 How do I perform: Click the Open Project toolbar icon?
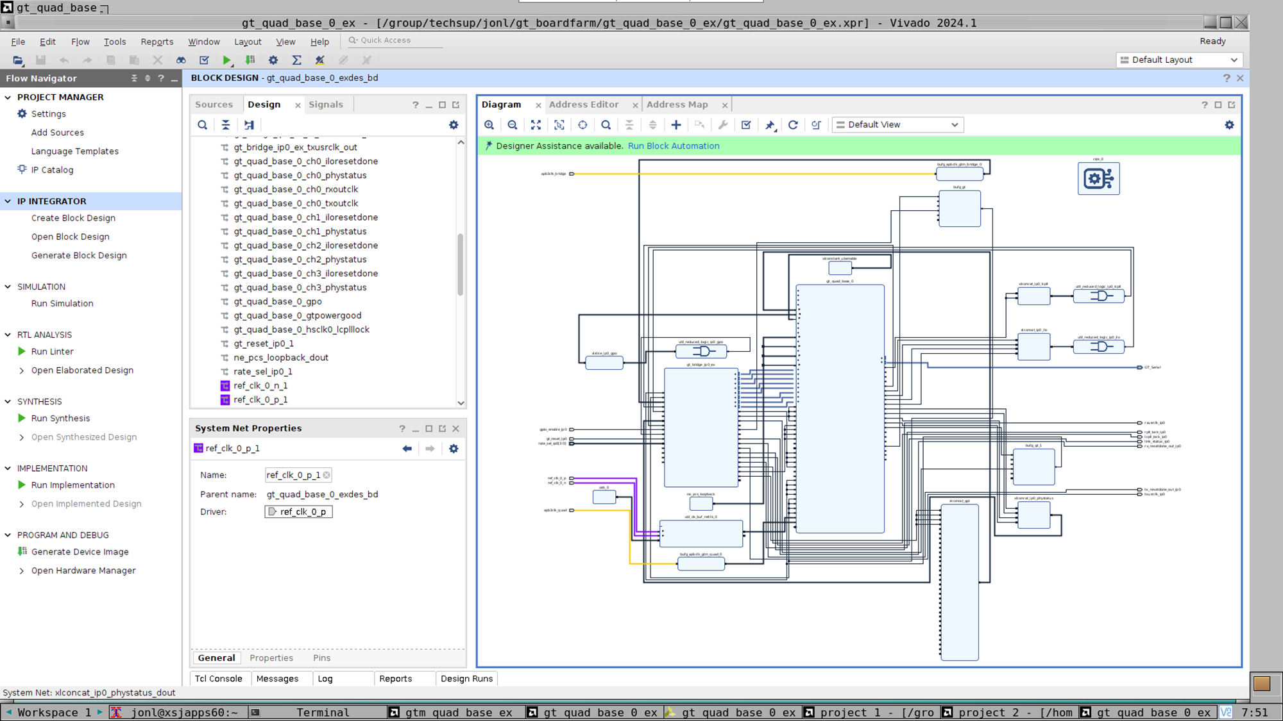[18, 60]
